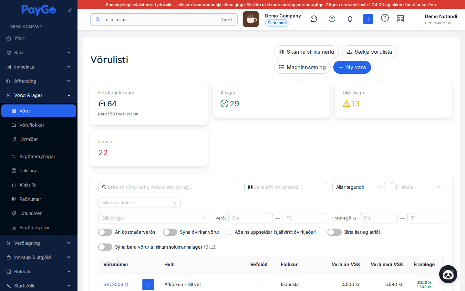This screenshot has height=291, width=465.
Task: Click Magninnsetning button
Action: tap(302, 67)
